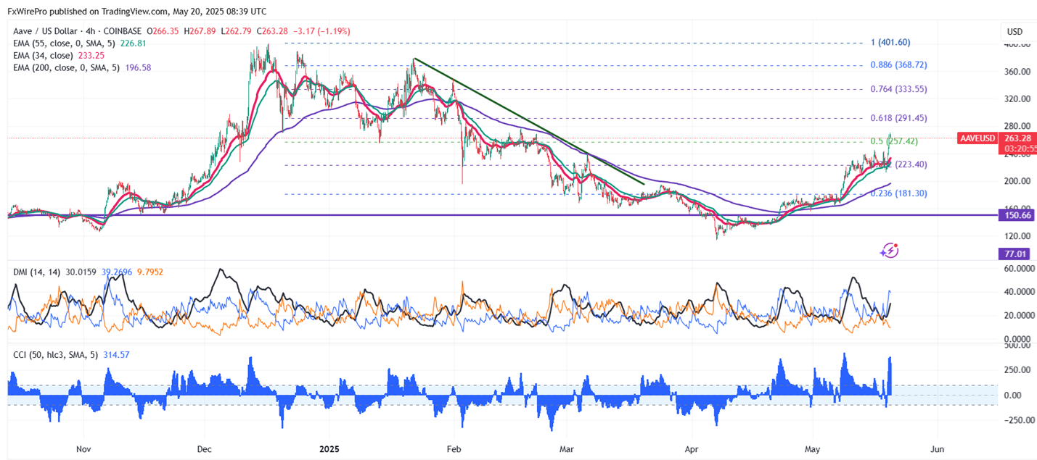
Task: Click the EMA 200 value 196.58
Action: (140, 67)
